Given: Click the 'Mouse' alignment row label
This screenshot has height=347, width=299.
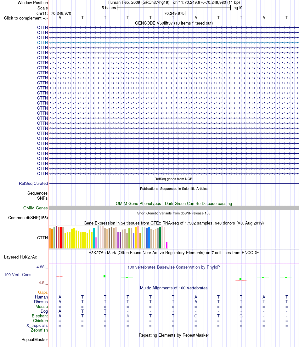Looking at the screenshot, I should [x=42, y=306].
